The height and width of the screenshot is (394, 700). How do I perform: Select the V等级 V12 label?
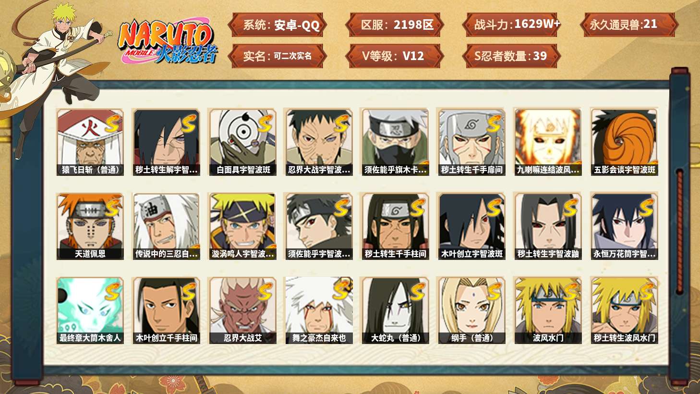click(x=395, y=56)
